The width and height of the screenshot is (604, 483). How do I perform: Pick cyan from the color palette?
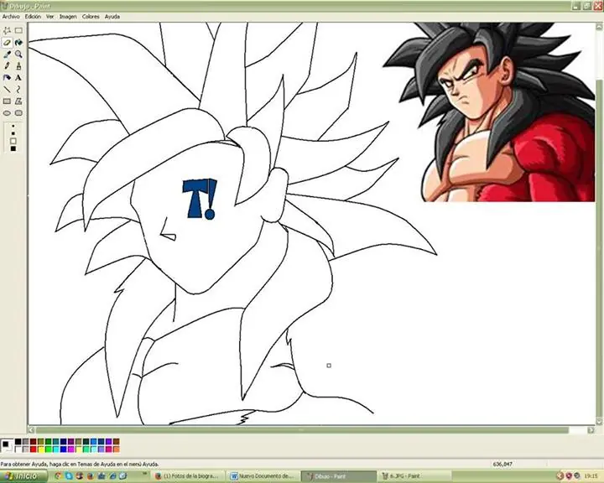pos(56,449)
